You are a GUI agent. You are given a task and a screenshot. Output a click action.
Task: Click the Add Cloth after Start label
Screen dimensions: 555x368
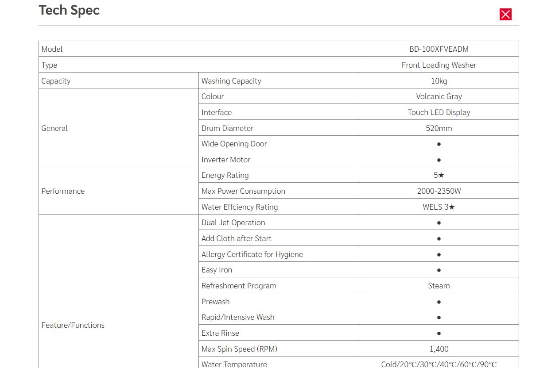click(x=237, y=238)
